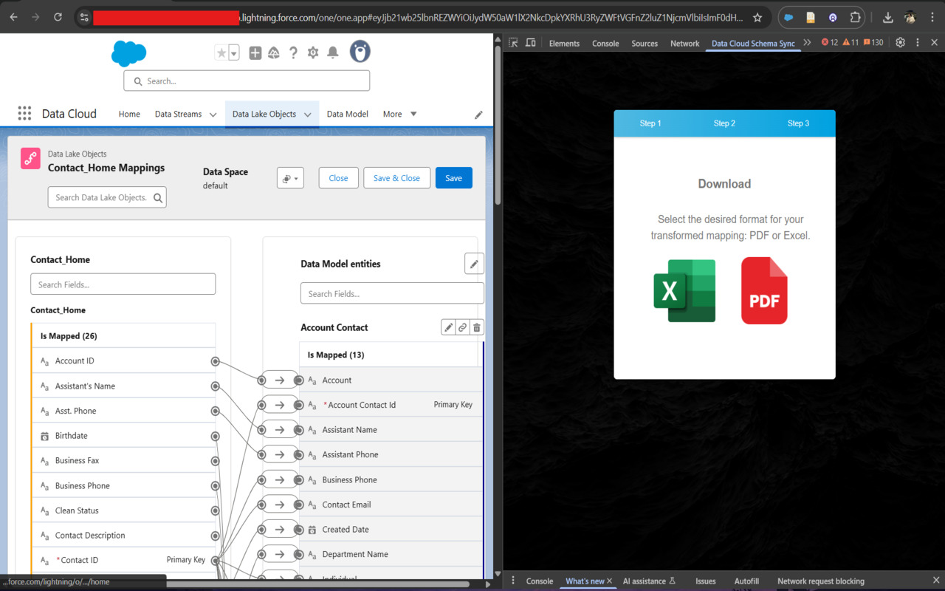This screenshot has width=945, height=591.
Task: Edit Data Model entities pencil button
Action: pos(474,264)
